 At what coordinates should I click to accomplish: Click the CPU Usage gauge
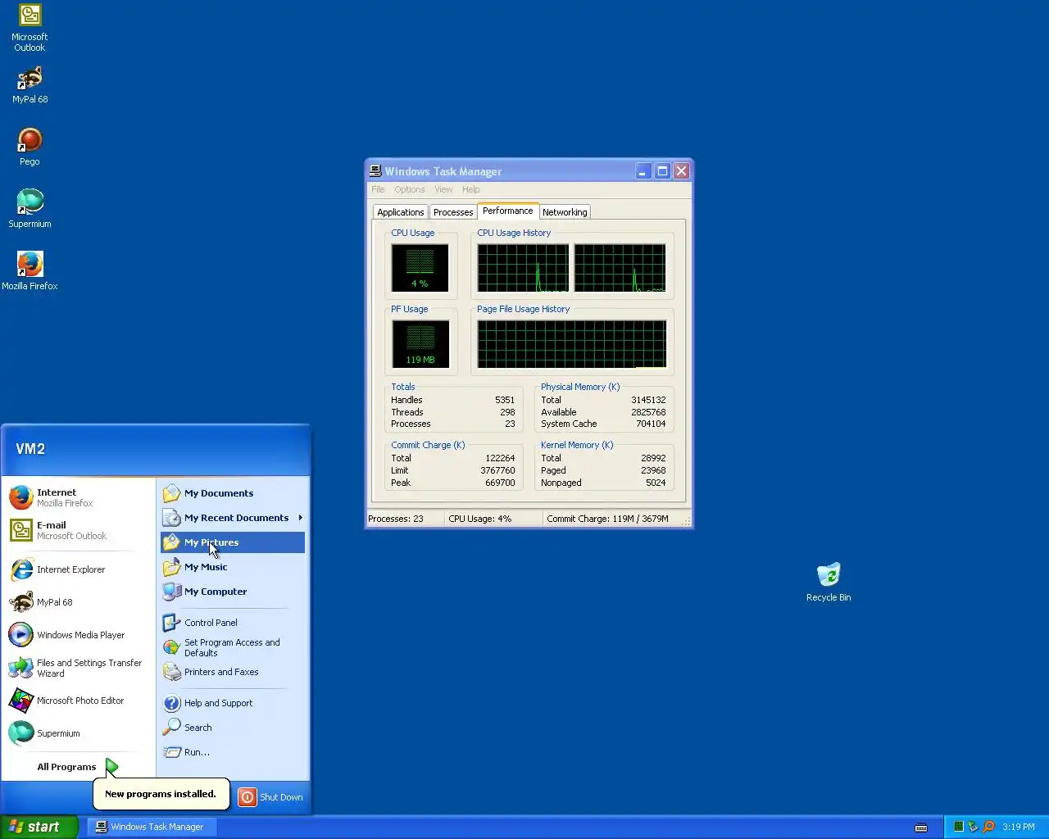[420, 267]
